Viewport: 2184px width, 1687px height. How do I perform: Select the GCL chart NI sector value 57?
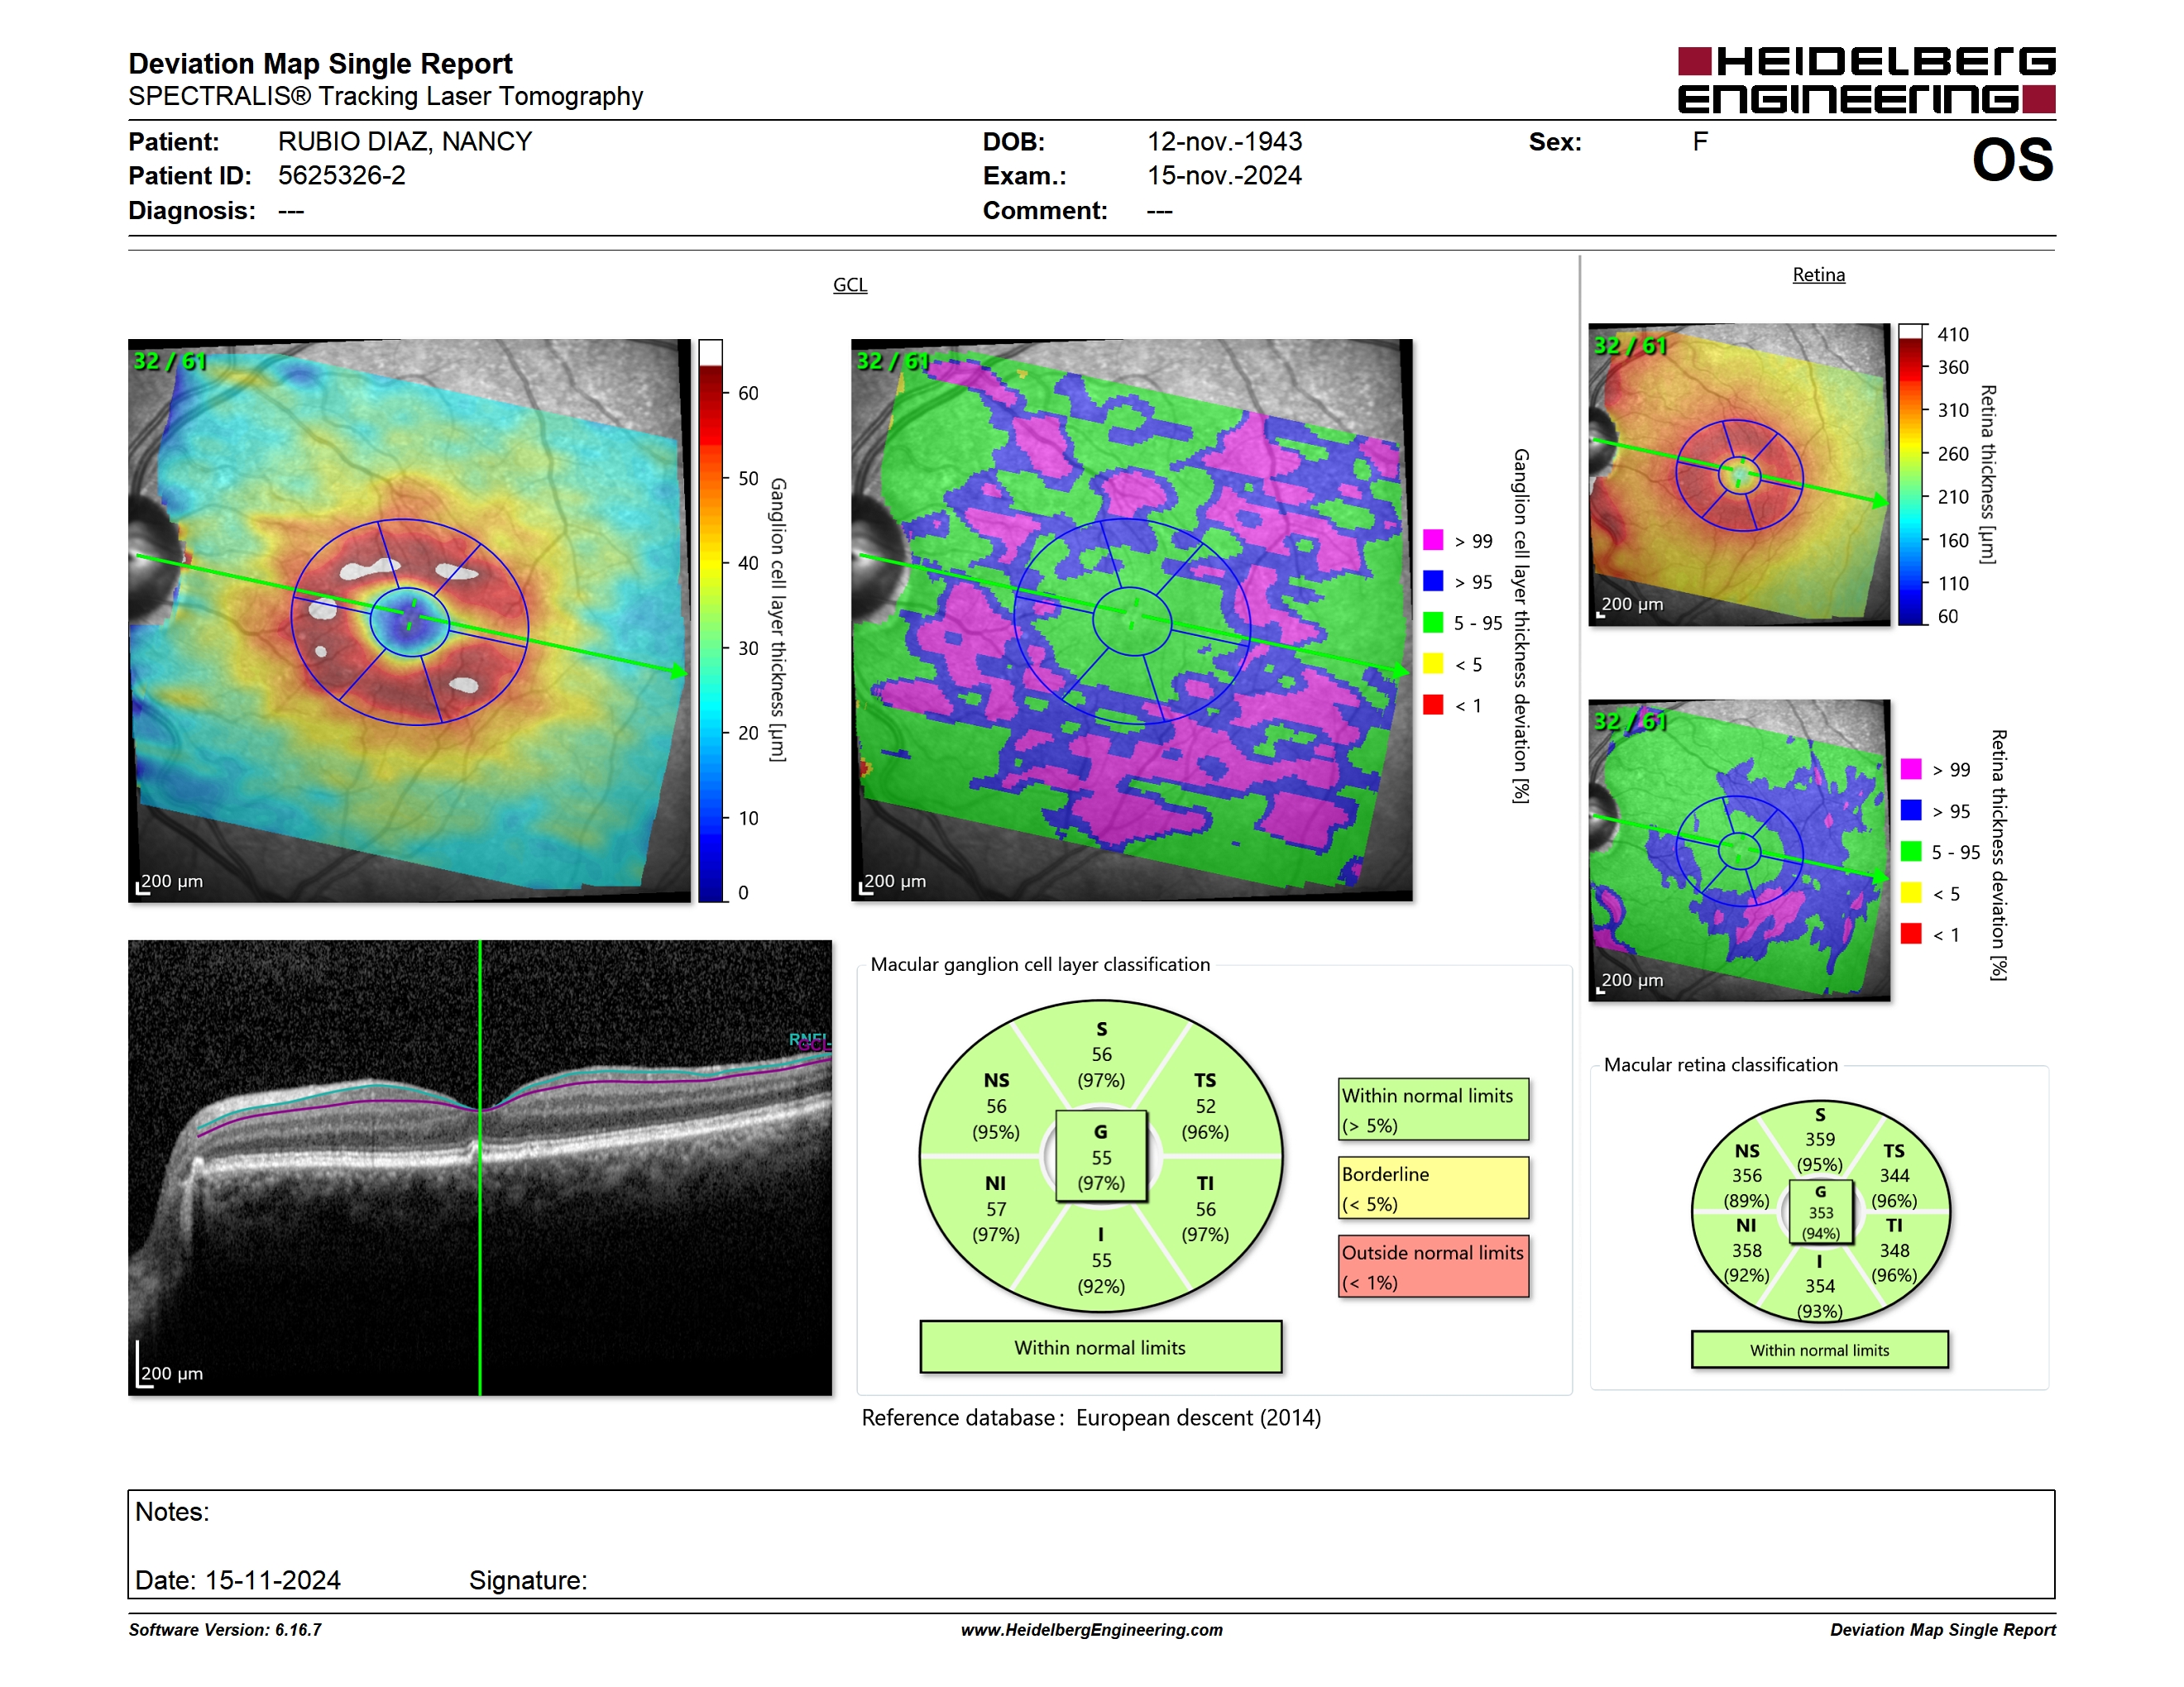click(x=996, y=1209)
